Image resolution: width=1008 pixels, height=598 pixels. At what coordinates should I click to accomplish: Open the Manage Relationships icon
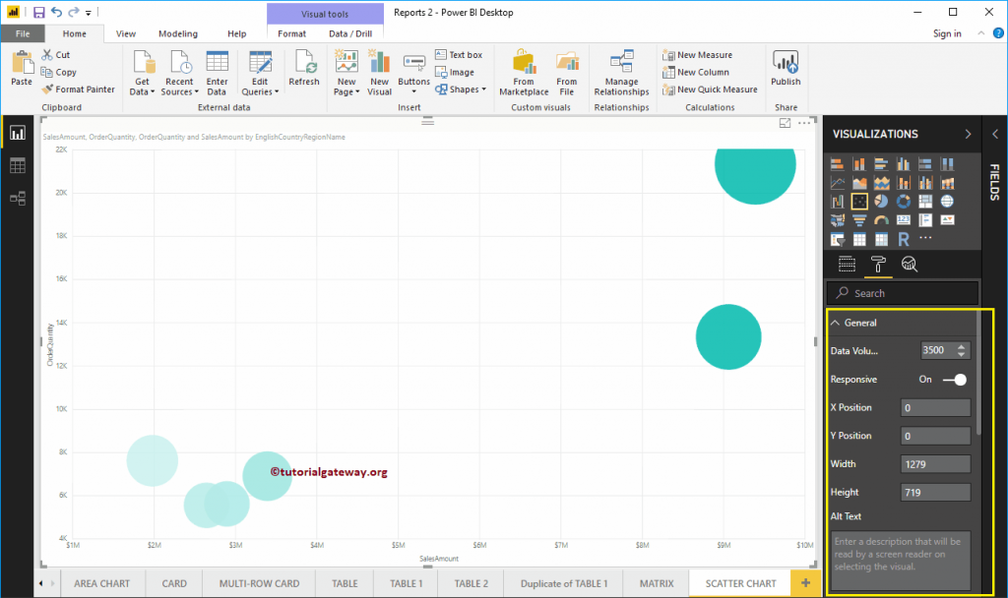click(x=621, y=72)
